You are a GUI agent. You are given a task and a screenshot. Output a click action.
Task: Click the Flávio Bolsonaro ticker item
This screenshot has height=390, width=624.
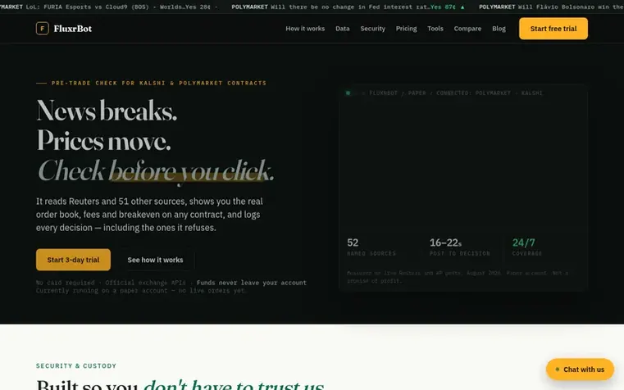pos(551,7)
